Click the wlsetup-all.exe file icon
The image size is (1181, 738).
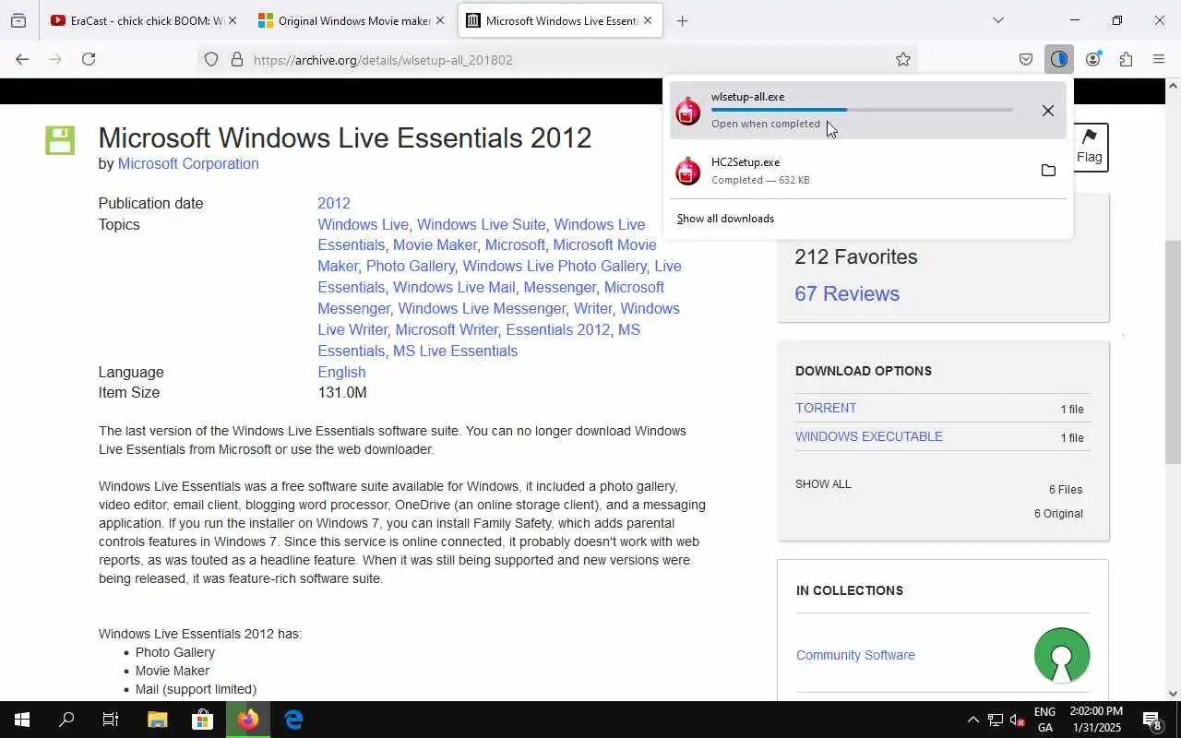pyautogui.click(x=687, y=111)
